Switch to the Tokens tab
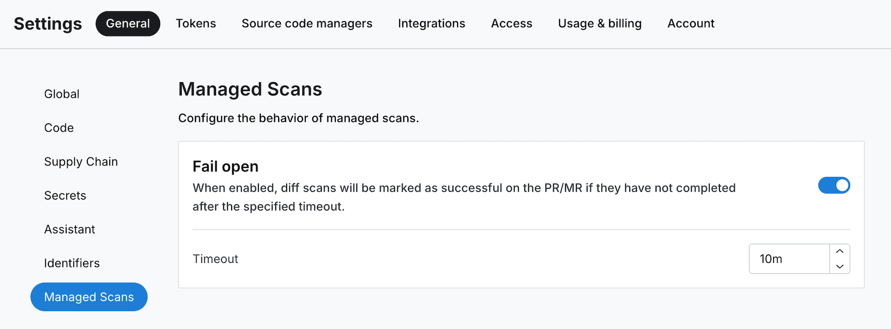 click(x=196, y=23)
